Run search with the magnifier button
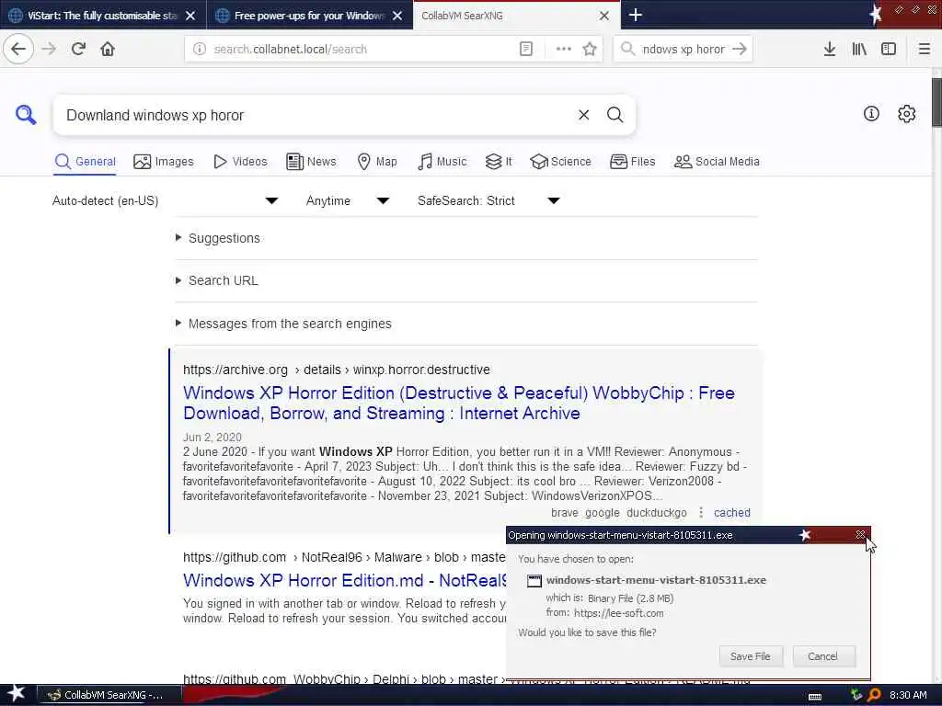Viewport: 942px width, 706px height. (x=615, y=115)
